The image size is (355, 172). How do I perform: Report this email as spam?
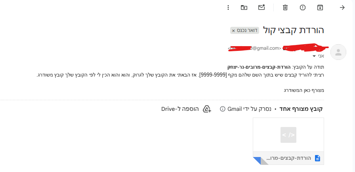303,7
